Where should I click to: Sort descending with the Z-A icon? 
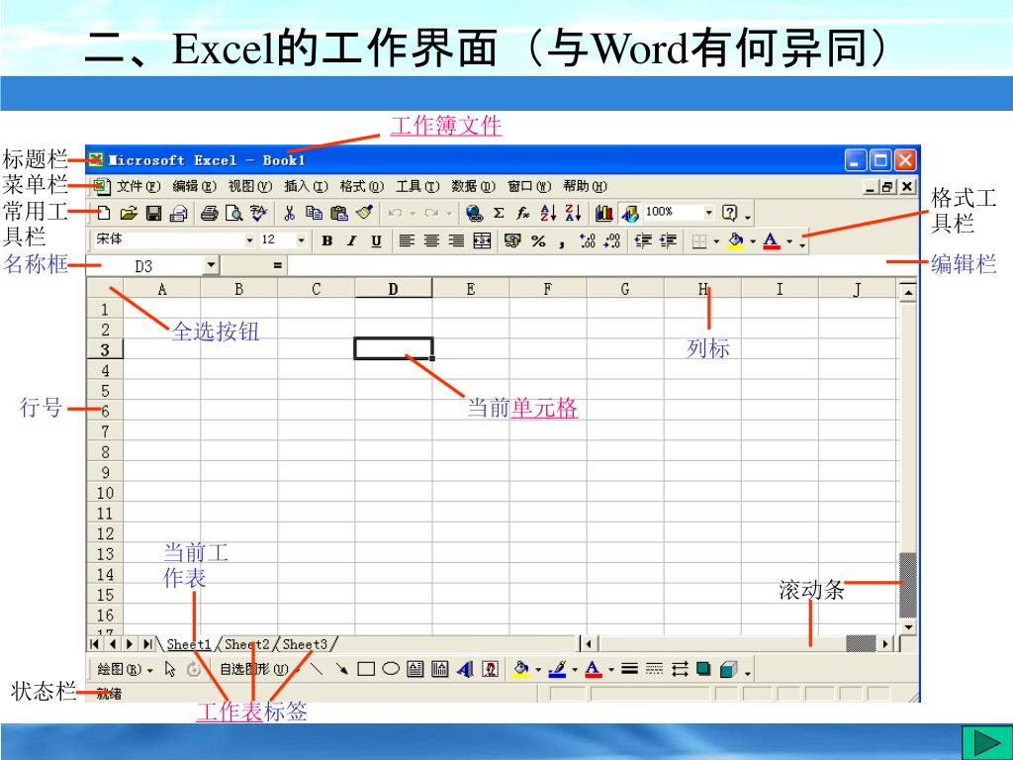[x=573, y=213]
